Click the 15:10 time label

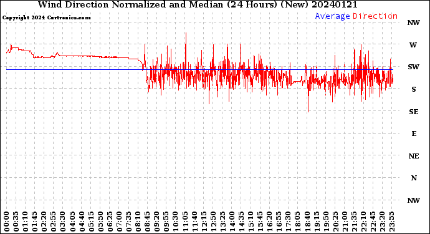(251, 222)
